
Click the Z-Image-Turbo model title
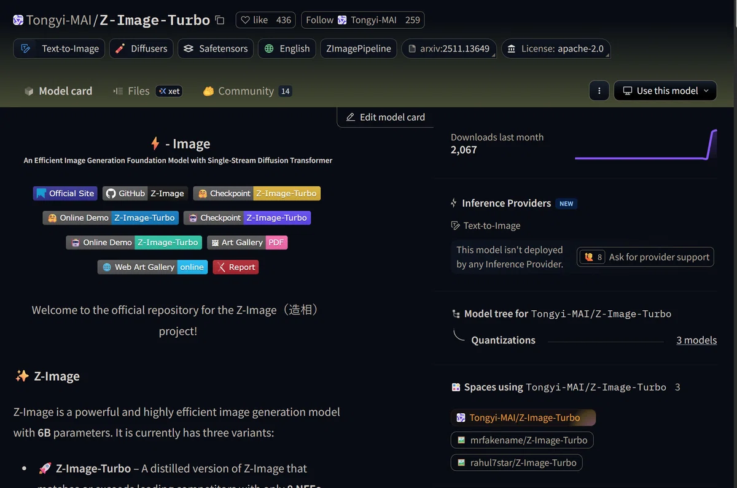[155, 20]
